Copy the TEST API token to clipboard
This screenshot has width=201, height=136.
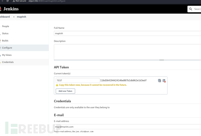pyautogui.click(x=159, y=80)
